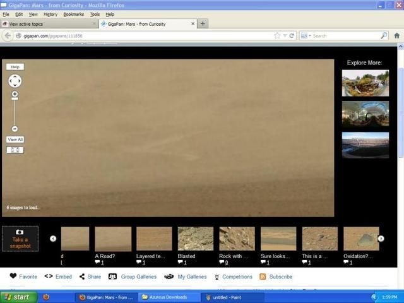
Task: Go back with the browser back arrow
Action: [8, 35]
